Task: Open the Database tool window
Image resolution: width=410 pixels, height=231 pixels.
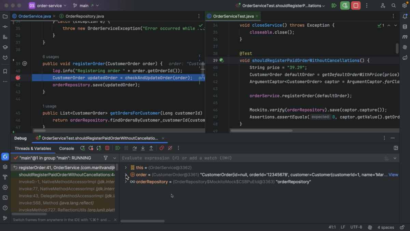Action: [x=405, y=27]
